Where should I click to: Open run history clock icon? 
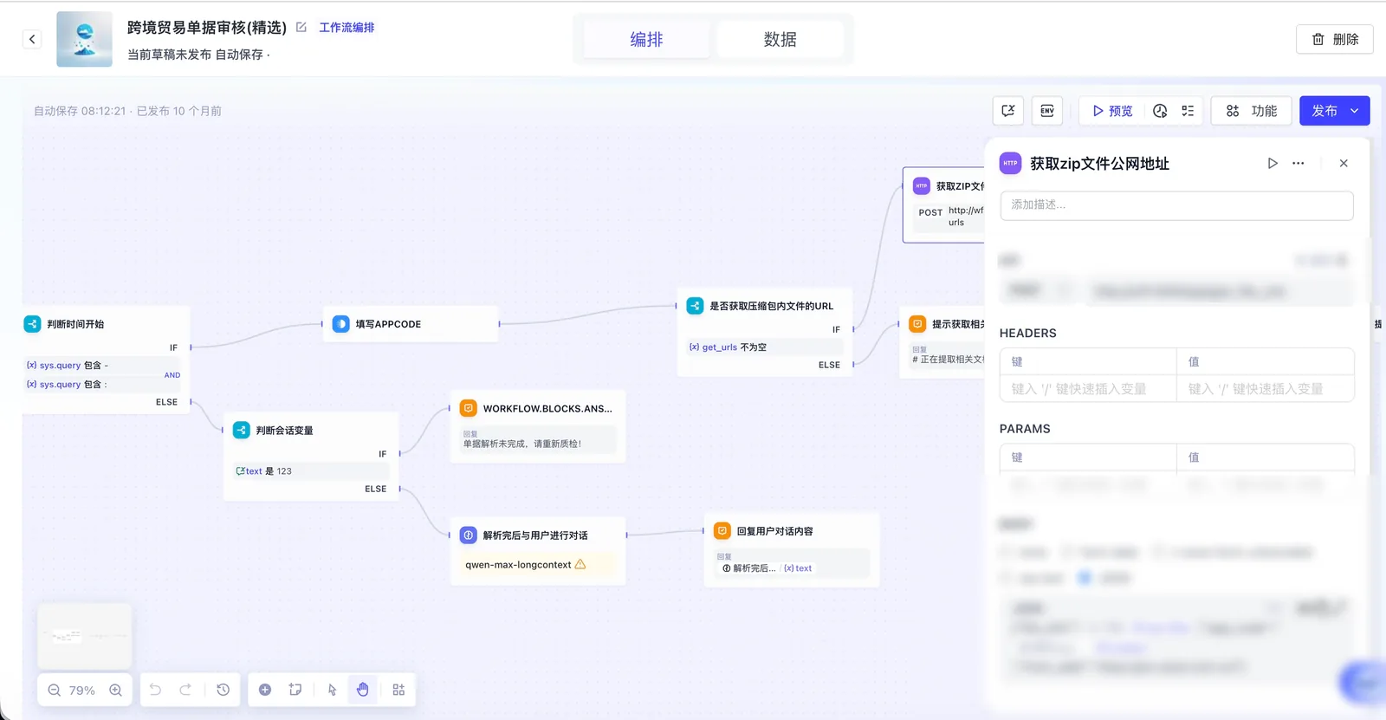1160,111
